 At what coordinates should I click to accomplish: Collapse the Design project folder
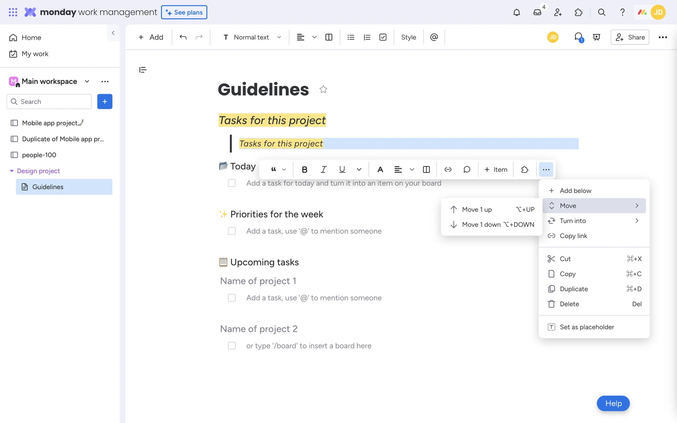[x=12, y=171]
